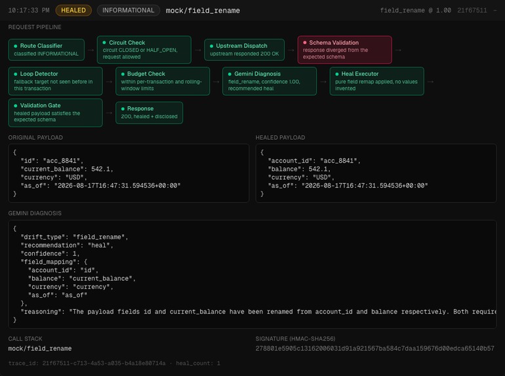Select the "drift_type": "field_rename" line

[74, 237]
